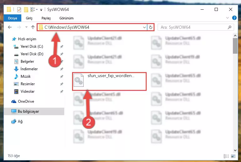The width and height of the screenshot is (241, 162).
Task: Select OneDrive in navigation pane
Action: tap(26, 101)
